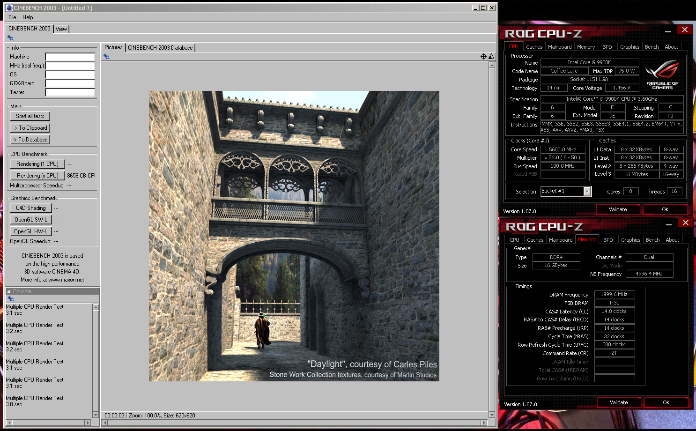Click console scrollbar down arrow
The height and width of the screenshot is (431, 696).
click(96, 415)
